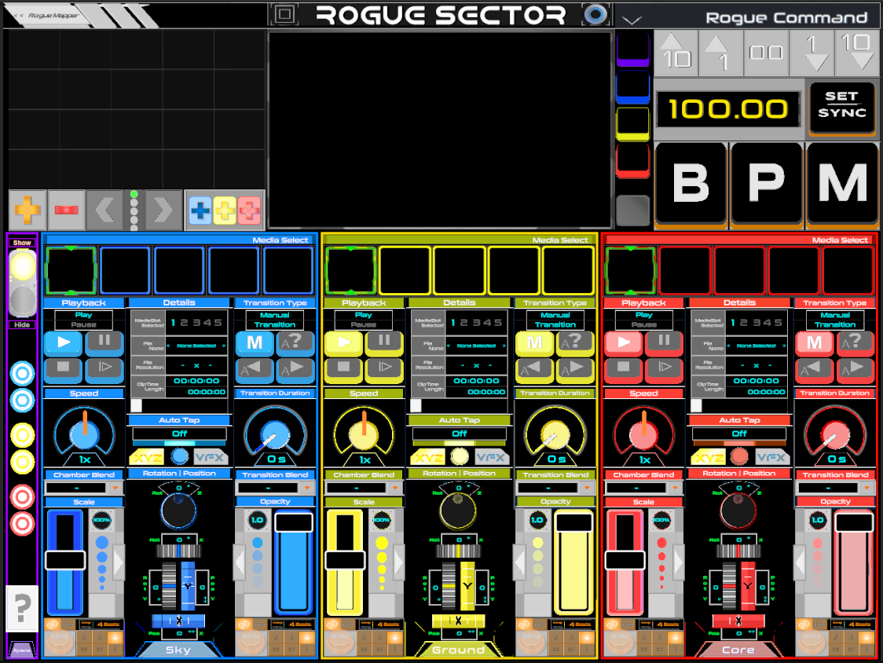Play media in the Ground chamber
This screenshot has height=663, width=883.
point(343,342)
